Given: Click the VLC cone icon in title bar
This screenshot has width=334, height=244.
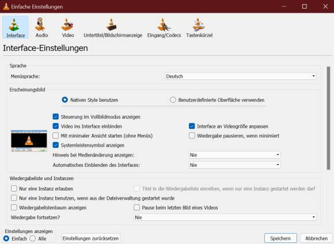Looking at the screenshot, I should tap(6, 6).
